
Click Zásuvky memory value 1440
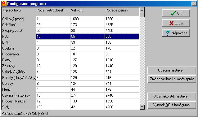coord(122,66)
